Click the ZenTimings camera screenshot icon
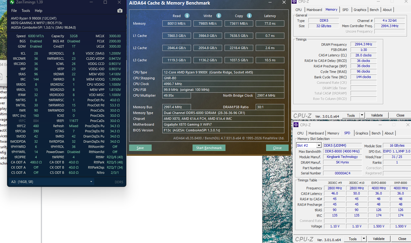The height and width of the screenshot is (243, 411). click(120, 11)
